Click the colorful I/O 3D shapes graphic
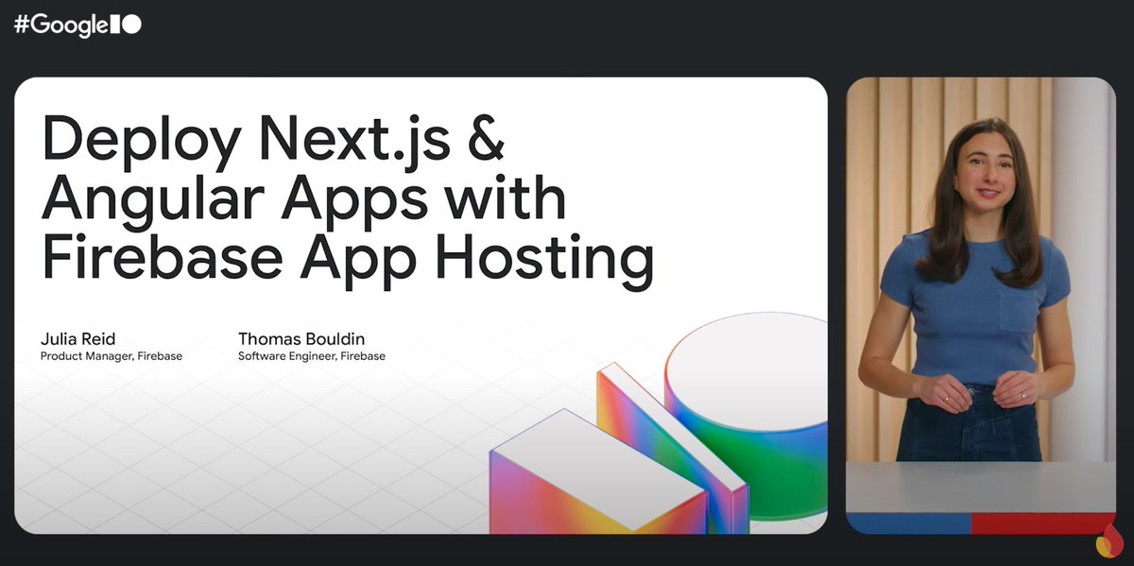This screenshot has width=1134, height=566. point(658,424)
